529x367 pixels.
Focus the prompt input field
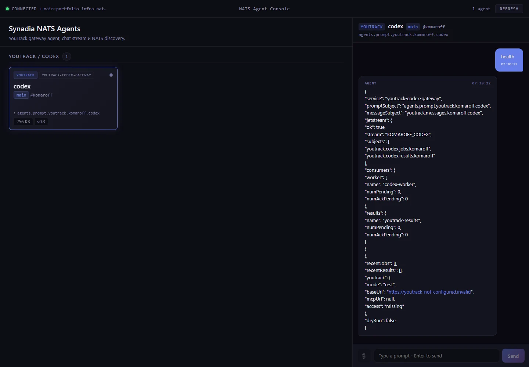[436, 356]
